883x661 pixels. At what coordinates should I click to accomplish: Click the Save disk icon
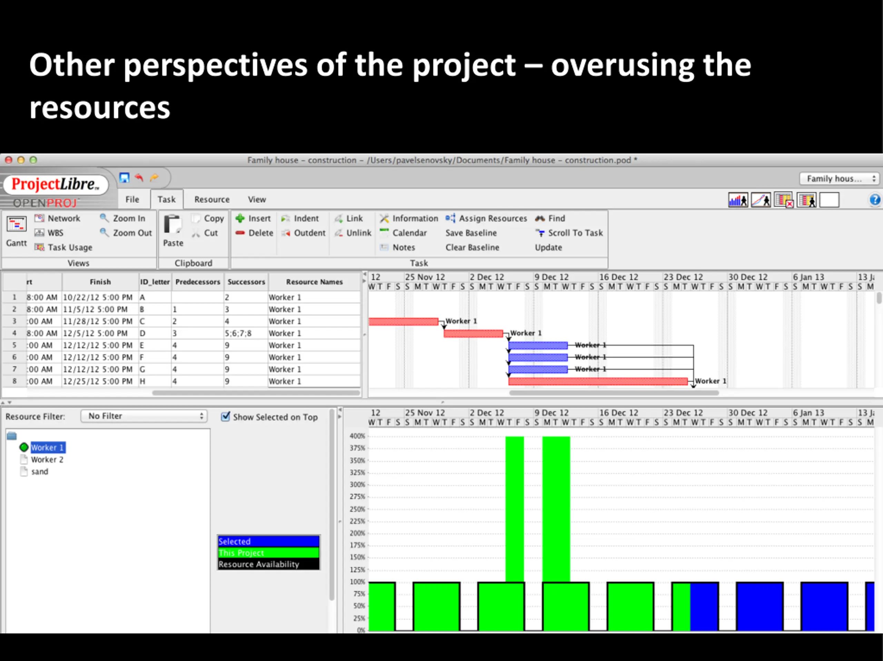pyautogui.click(x=125, y=177)
